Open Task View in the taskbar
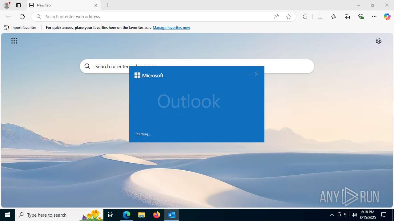The height and width of the screenshot is (221, 394). pyautogui.click(x=111, y=215)
